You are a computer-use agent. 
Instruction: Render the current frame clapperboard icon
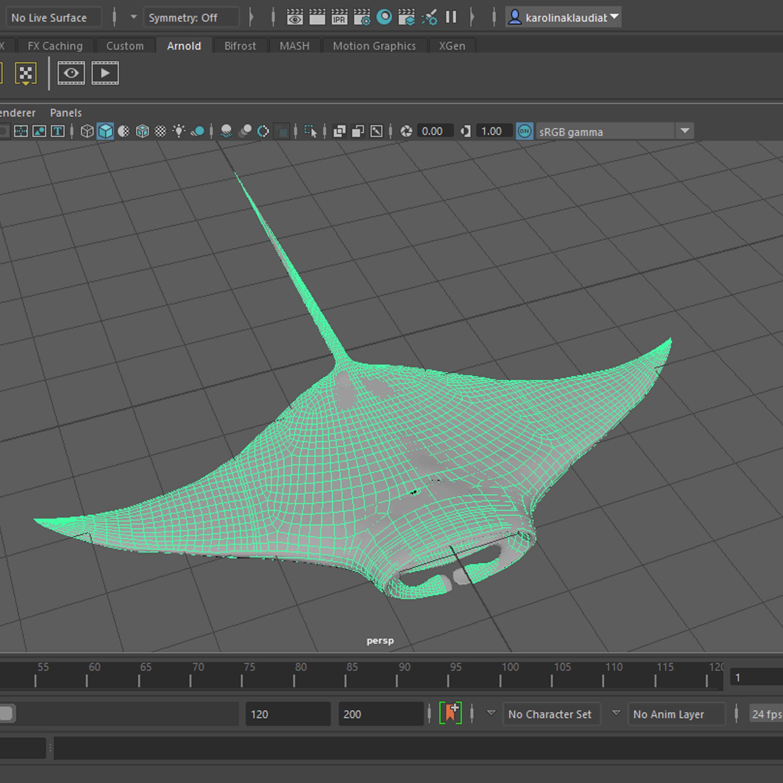click(x=317, y=17)
